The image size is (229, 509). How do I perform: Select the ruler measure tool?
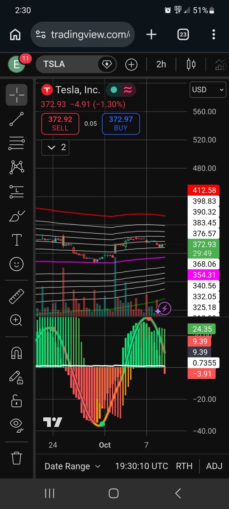coord(17,296)
